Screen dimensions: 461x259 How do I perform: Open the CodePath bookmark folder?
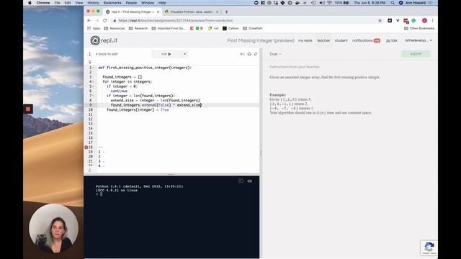pos(253,29)
